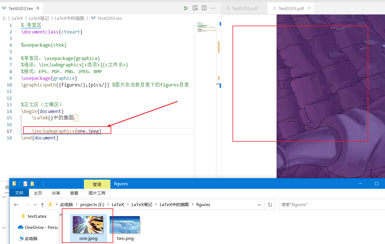This screenshot has height=244, width=385.
Task: Click the two.png file name label
Action: click(x=125, y=238)
